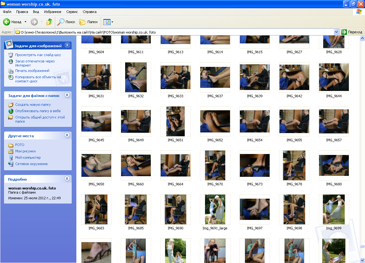The image size is (365, 263).
Task: Click the picture tasks header icon
Action: (9, 44)
